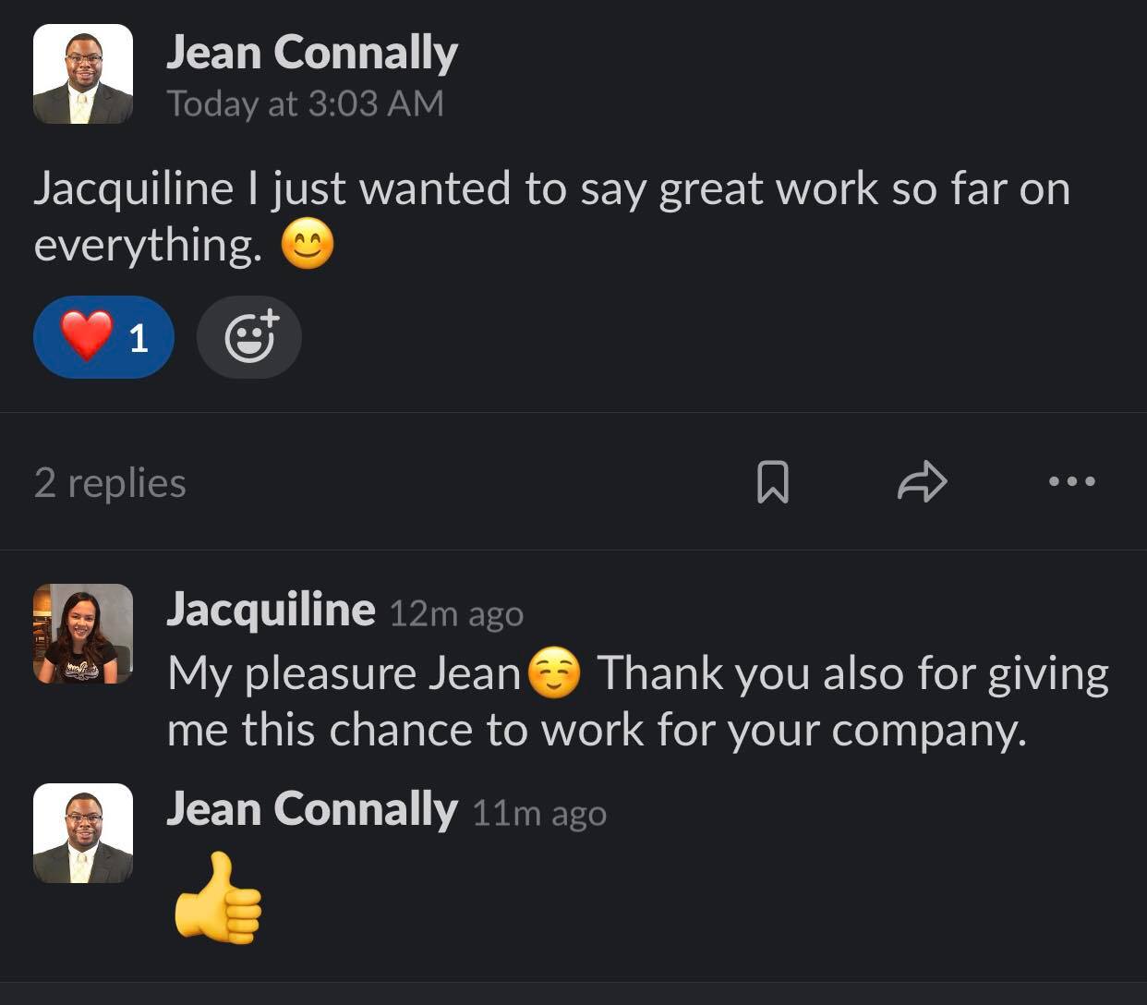1147x1005 pixels.
Task: Open Jean Connally's avatar beside the thumbs-up reply
Action: [83, 833]
